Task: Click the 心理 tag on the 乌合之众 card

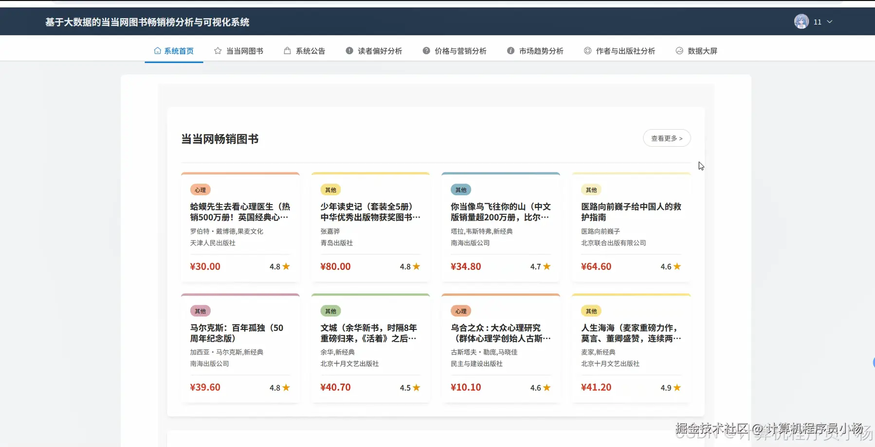Action: 461,311
